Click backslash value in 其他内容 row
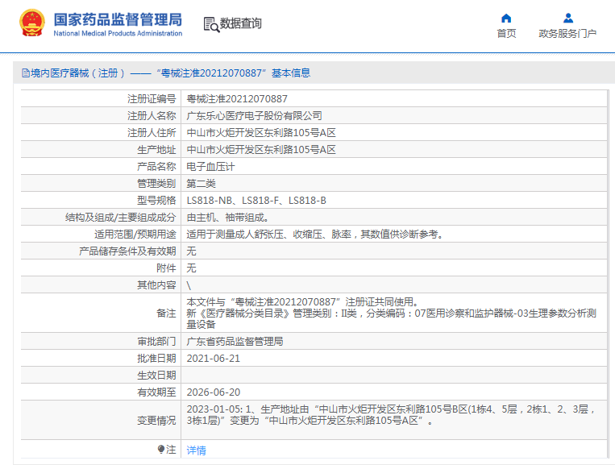 [x=189, y=285]
